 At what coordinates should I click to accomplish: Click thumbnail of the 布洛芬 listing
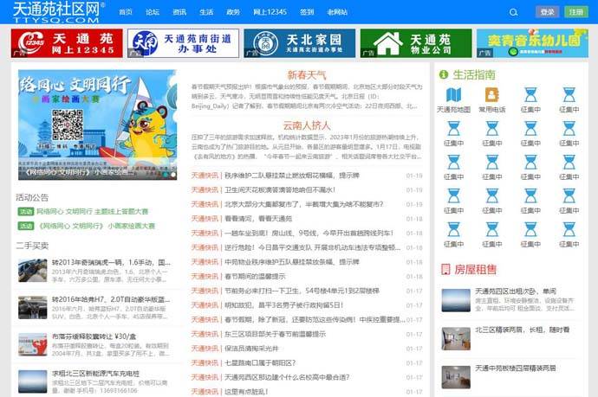pyautogui.click(x=32, y=345)
